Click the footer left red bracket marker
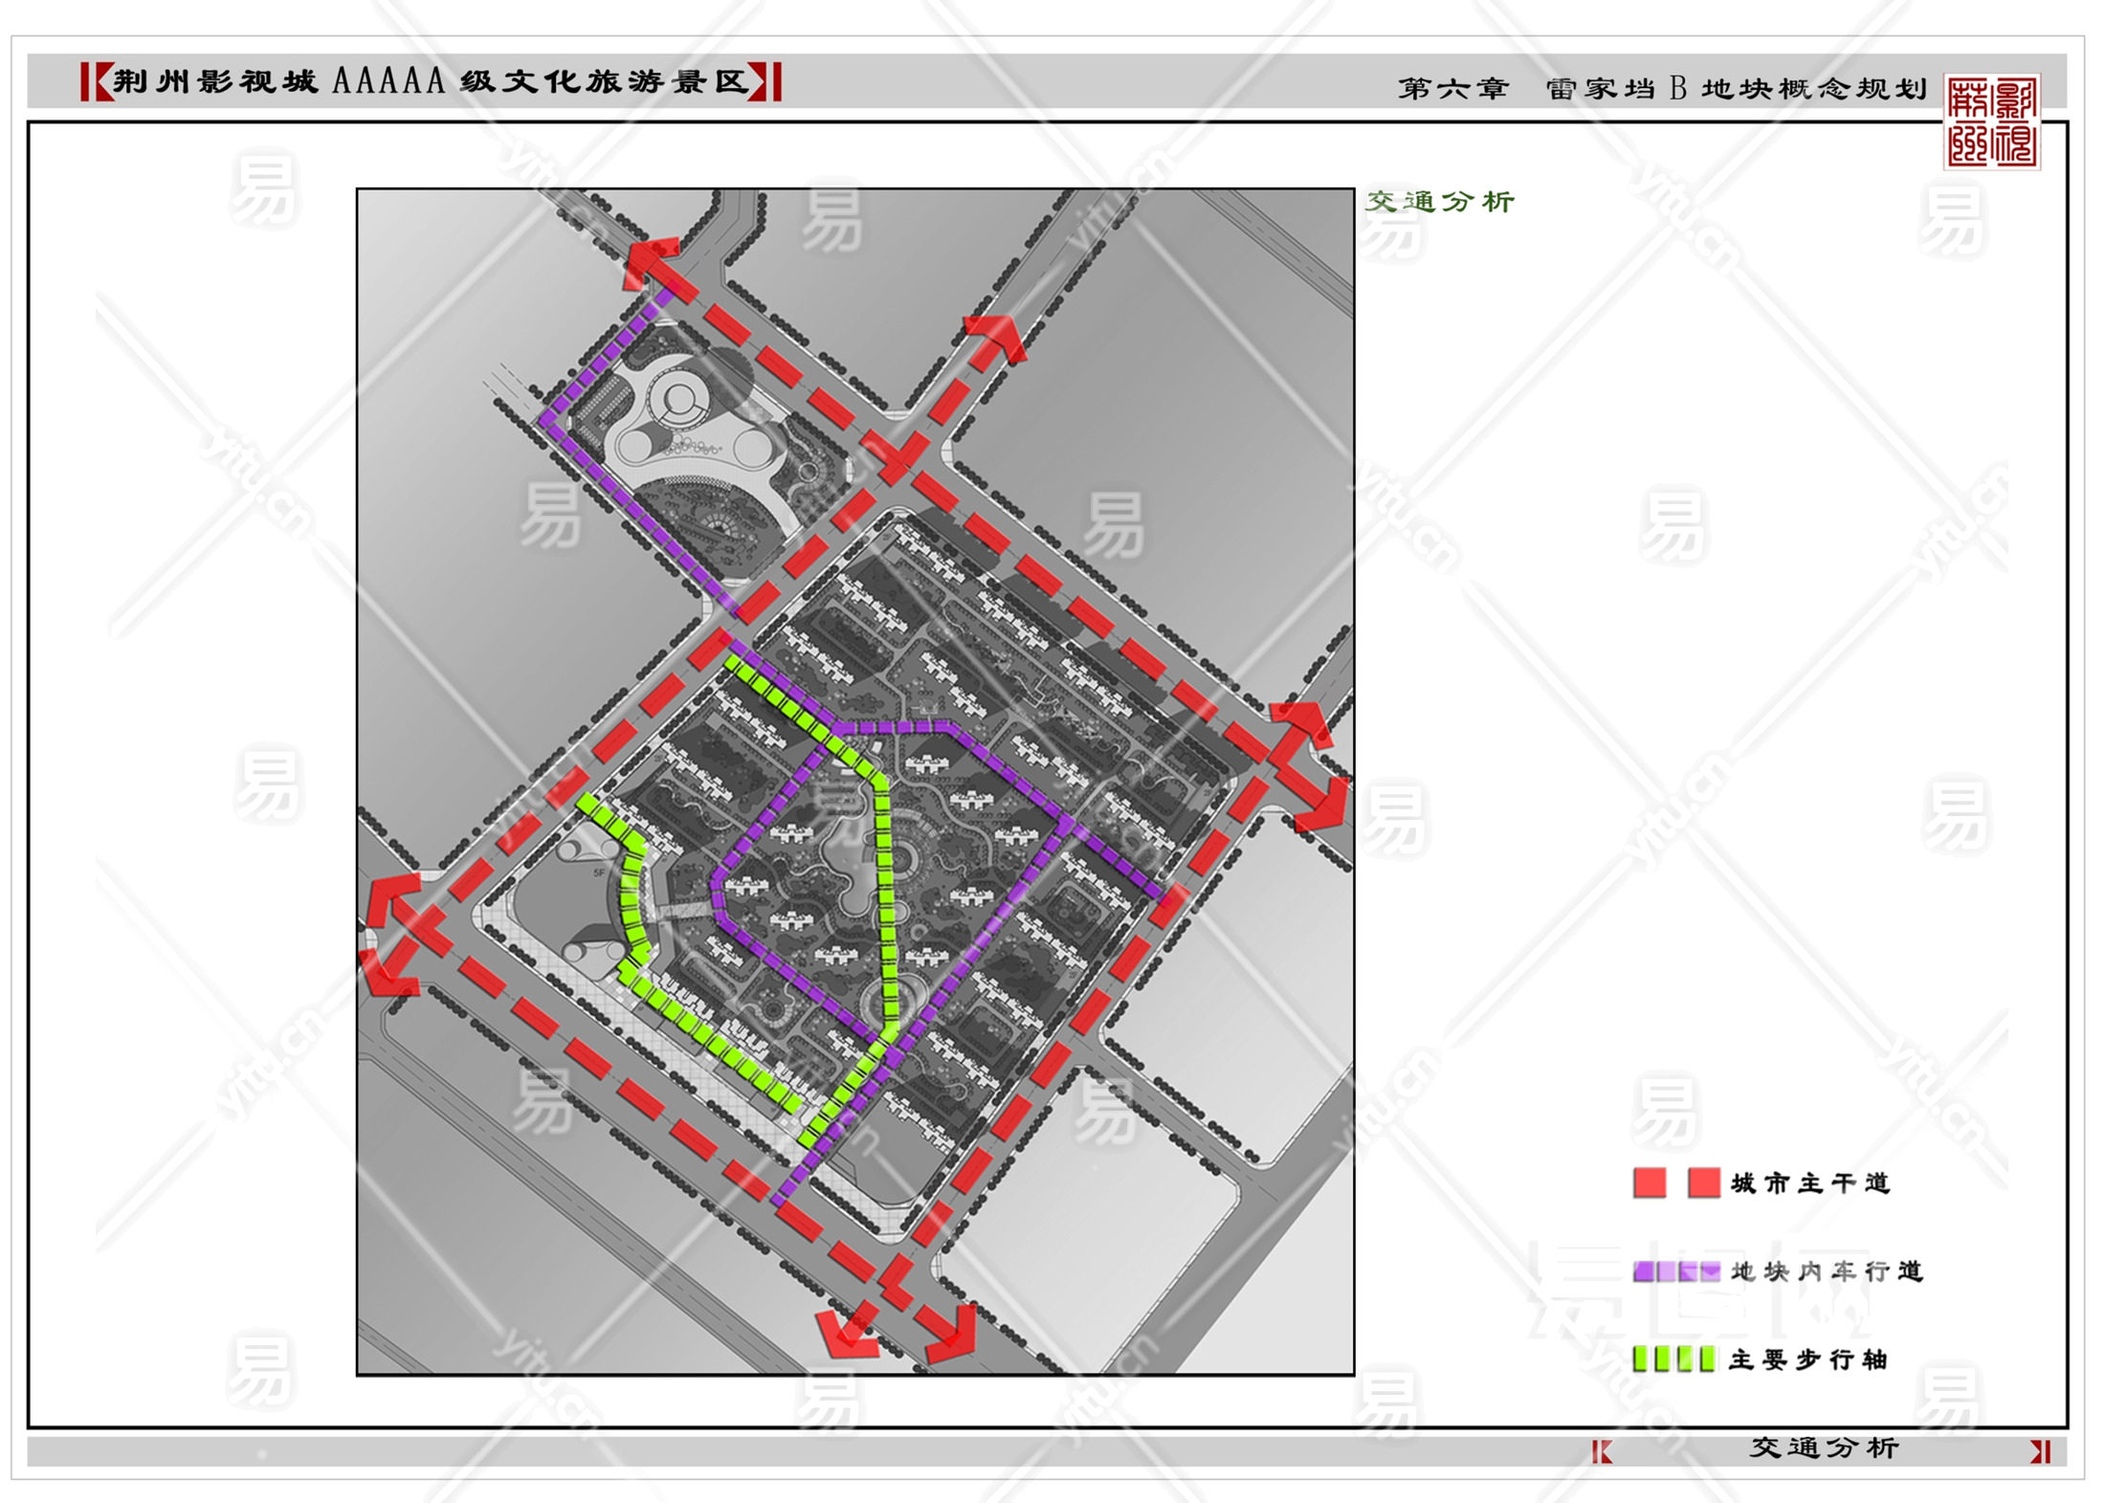Image resolution: width=2105 pixels, height=1503 pixels. click(x=1602, y=1451)
